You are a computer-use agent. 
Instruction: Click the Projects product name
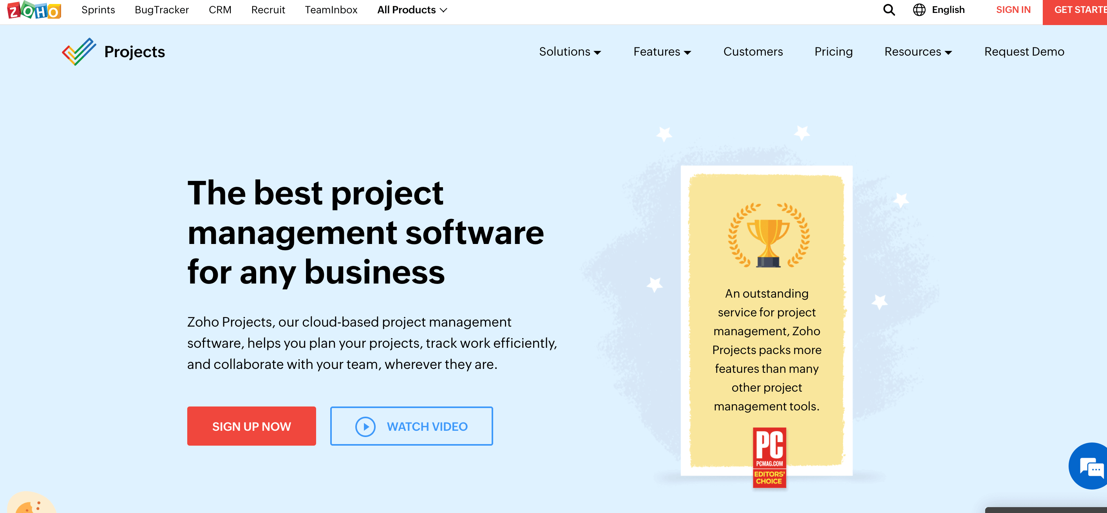click(134, 52)
